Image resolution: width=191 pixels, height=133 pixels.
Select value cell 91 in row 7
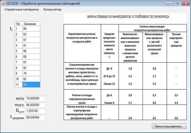[x=31, y=62]
